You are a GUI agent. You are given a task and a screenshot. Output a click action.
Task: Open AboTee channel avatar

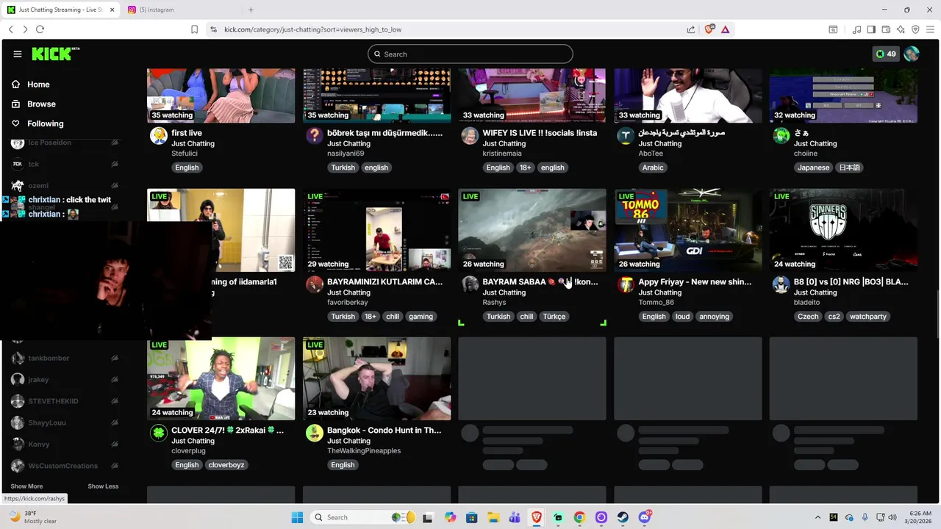[x=626, y=136]
